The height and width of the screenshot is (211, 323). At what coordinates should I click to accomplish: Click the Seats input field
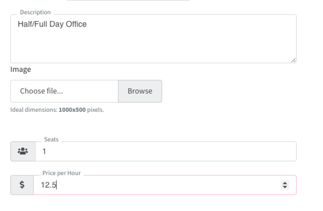coord(166,151)
